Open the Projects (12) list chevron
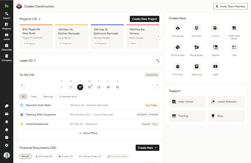251x163 pixels. tap(40, 19)
